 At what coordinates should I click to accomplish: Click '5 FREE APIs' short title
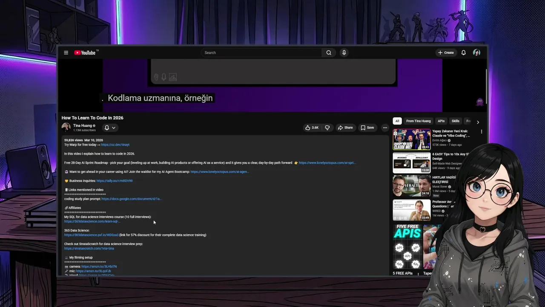403,273
